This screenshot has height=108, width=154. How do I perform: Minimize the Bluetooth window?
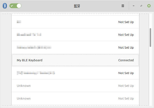pyautogui.click(x=133, y=6)
